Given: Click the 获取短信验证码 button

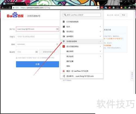Looking at the screenshot, I should point(49,52).
